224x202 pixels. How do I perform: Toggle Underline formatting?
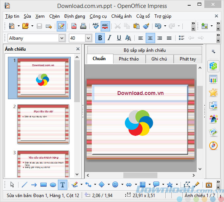tap(119, 38)
